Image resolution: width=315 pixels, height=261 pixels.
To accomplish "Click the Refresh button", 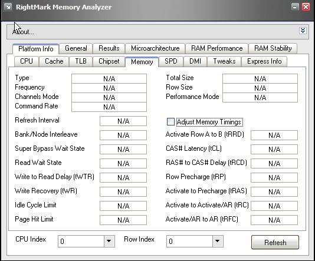I will click(275, 242).
